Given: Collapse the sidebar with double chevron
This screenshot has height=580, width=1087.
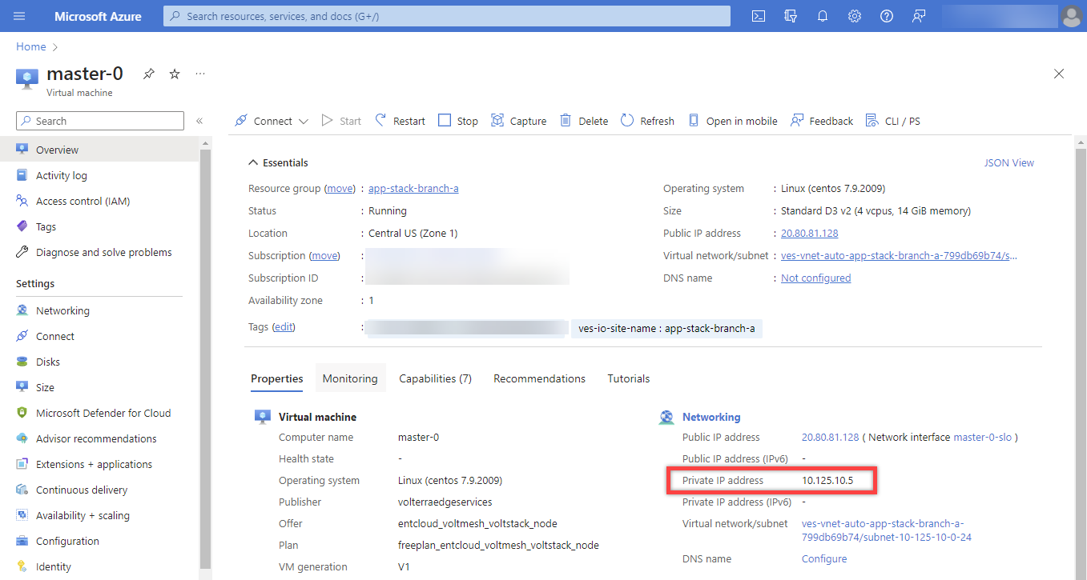Looking at the screenshot, I should [199, 121].
